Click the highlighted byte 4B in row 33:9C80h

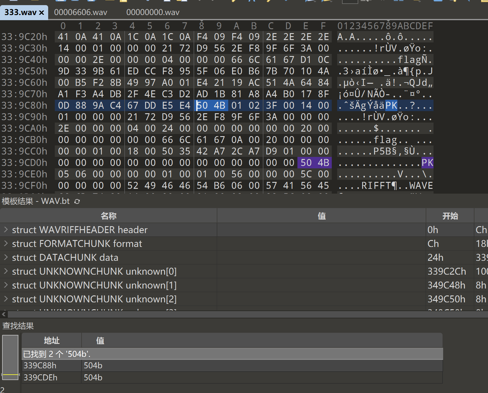tap(219, 105)
